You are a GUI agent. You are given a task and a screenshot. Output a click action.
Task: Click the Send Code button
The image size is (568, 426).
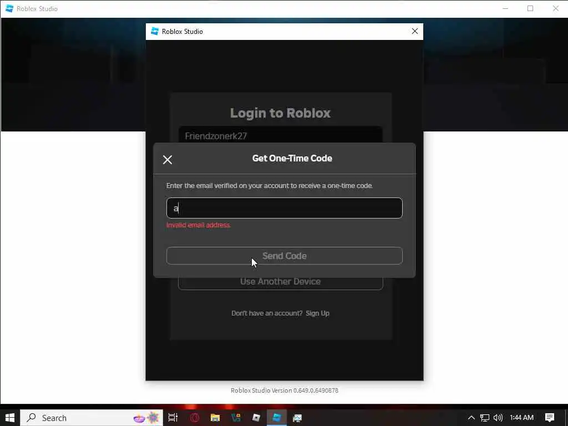click(x=285, y=256)
